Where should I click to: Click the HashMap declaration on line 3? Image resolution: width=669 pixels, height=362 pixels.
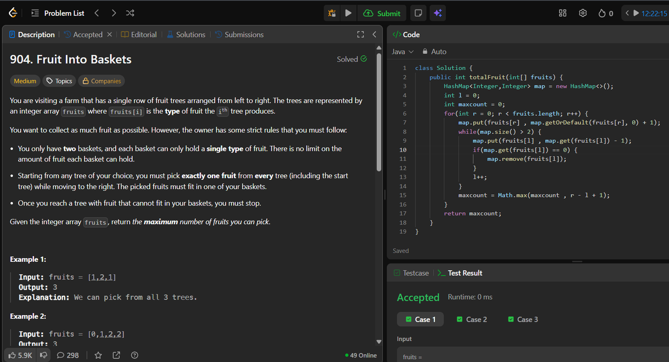pyautogui.click(x=529, y=86)
